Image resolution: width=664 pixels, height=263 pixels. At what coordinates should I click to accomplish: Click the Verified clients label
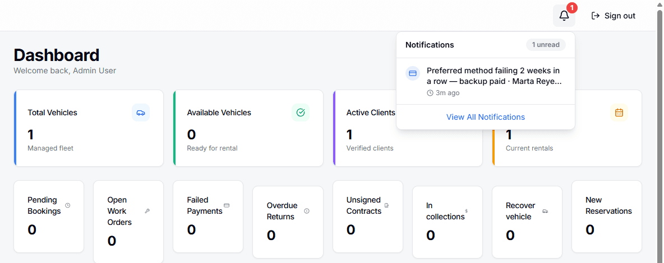pos(370,148)
